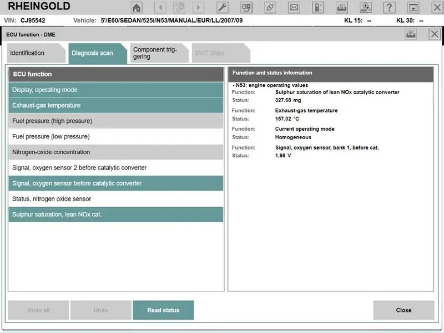Open the envelope message icon

[294, 7]
